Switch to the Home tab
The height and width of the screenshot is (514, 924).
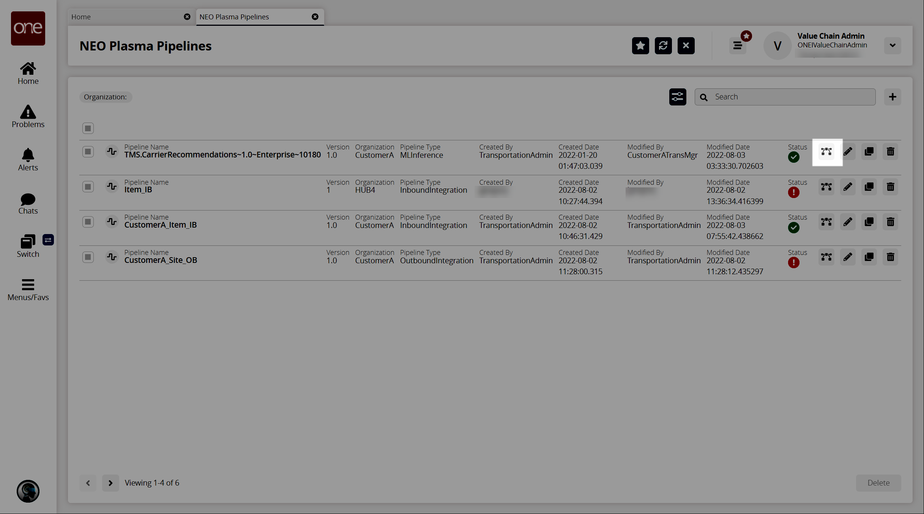125,17
